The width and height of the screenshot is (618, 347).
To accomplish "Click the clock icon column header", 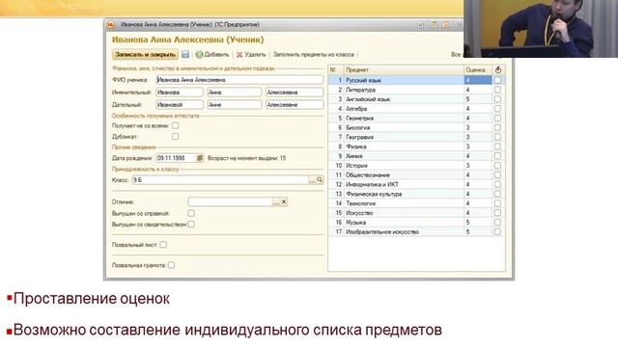I will point(498,69).
